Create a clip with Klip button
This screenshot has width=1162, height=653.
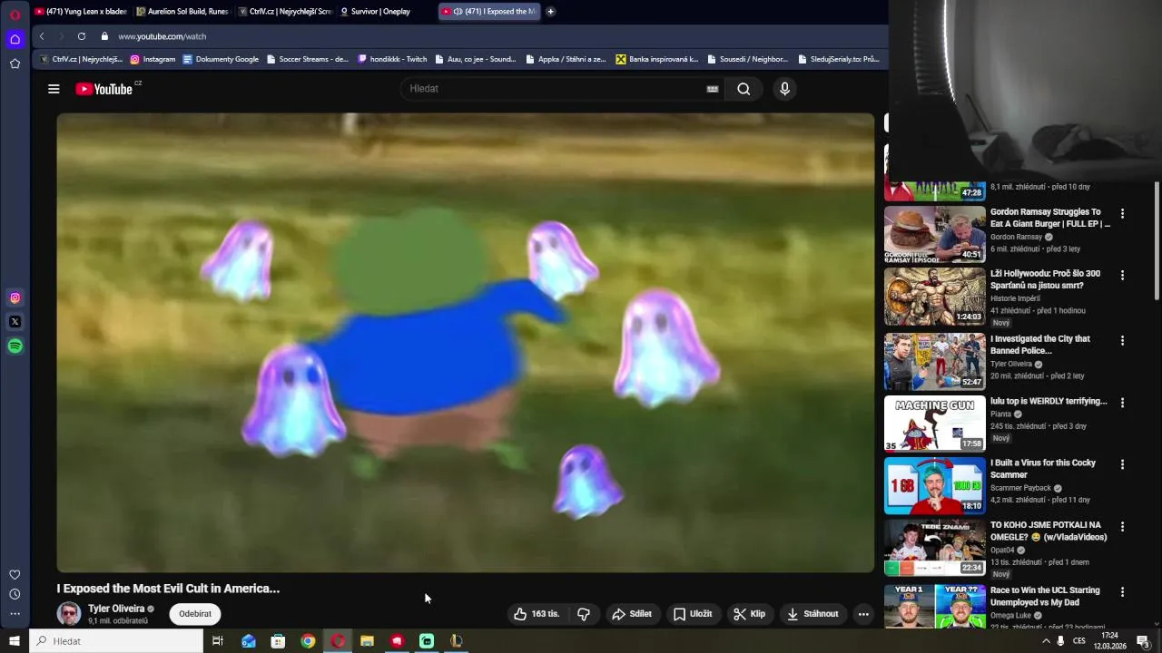[750, 614]
